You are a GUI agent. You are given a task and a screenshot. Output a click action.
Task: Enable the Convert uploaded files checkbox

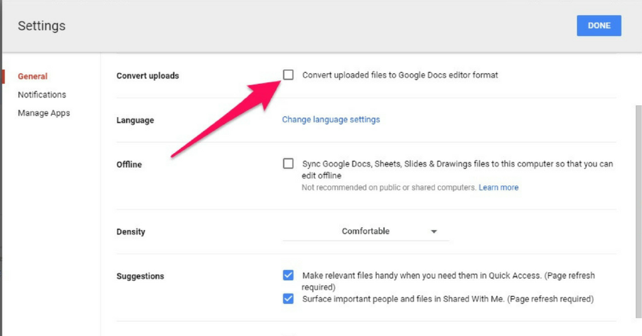pyautogui.click(x=288, y=75)
